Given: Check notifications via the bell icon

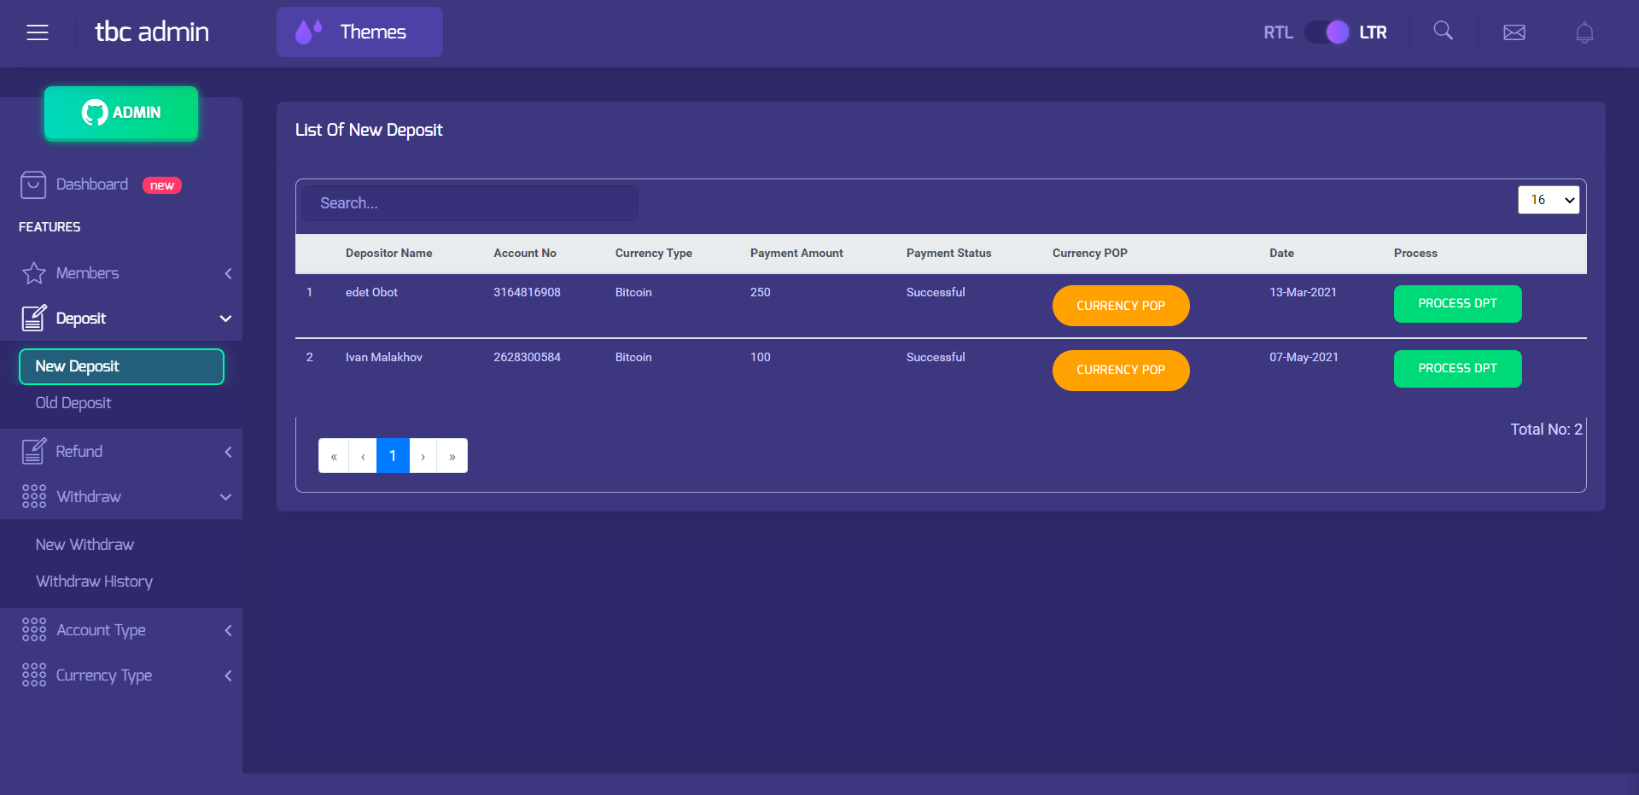Looking at the screenshot, I should coord(1584,32).
